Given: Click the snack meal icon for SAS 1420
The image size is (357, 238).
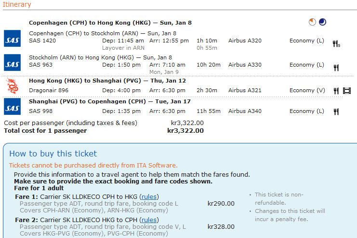Looking at the screenshot, I should [336, 44].
